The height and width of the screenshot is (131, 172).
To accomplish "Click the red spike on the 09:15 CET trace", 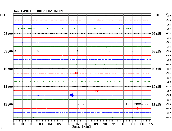I will 136,55.
